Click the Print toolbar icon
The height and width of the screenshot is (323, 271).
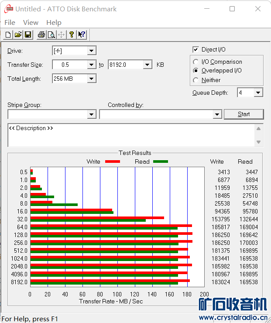(x=41, y=35)
